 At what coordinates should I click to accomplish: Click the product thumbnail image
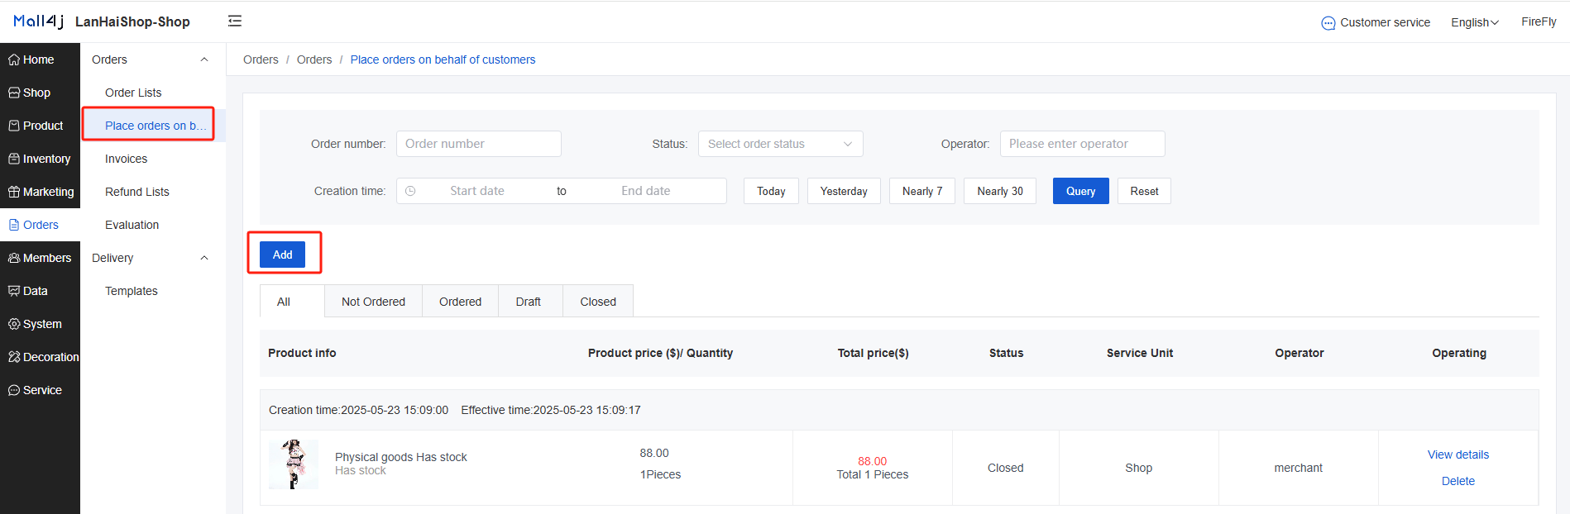[294, 464]
